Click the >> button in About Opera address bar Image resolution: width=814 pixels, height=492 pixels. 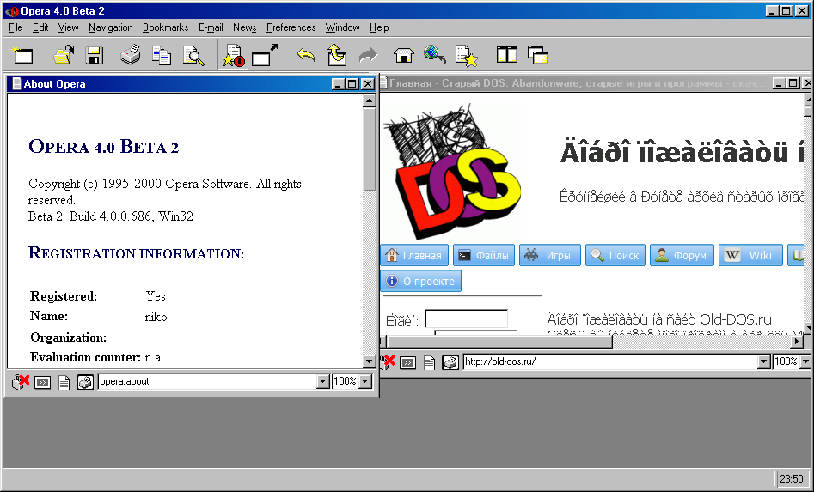[x=43, y=383]
